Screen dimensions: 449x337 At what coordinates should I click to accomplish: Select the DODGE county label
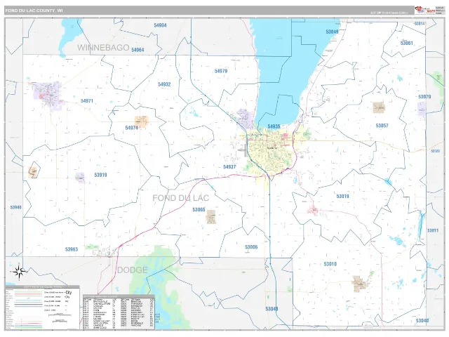[133, 270]
